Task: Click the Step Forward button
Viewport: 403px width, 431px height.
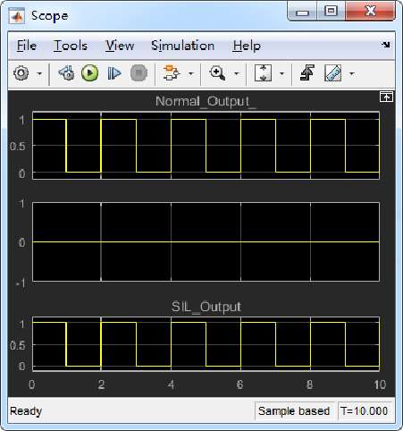Action: (114, 73)
